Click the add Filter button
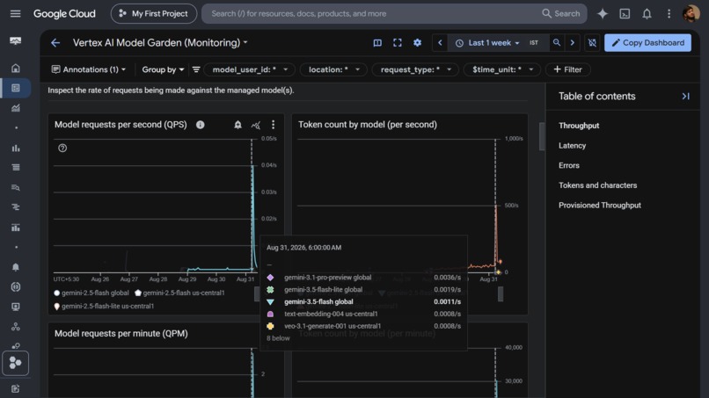 (x=568, y=69)
